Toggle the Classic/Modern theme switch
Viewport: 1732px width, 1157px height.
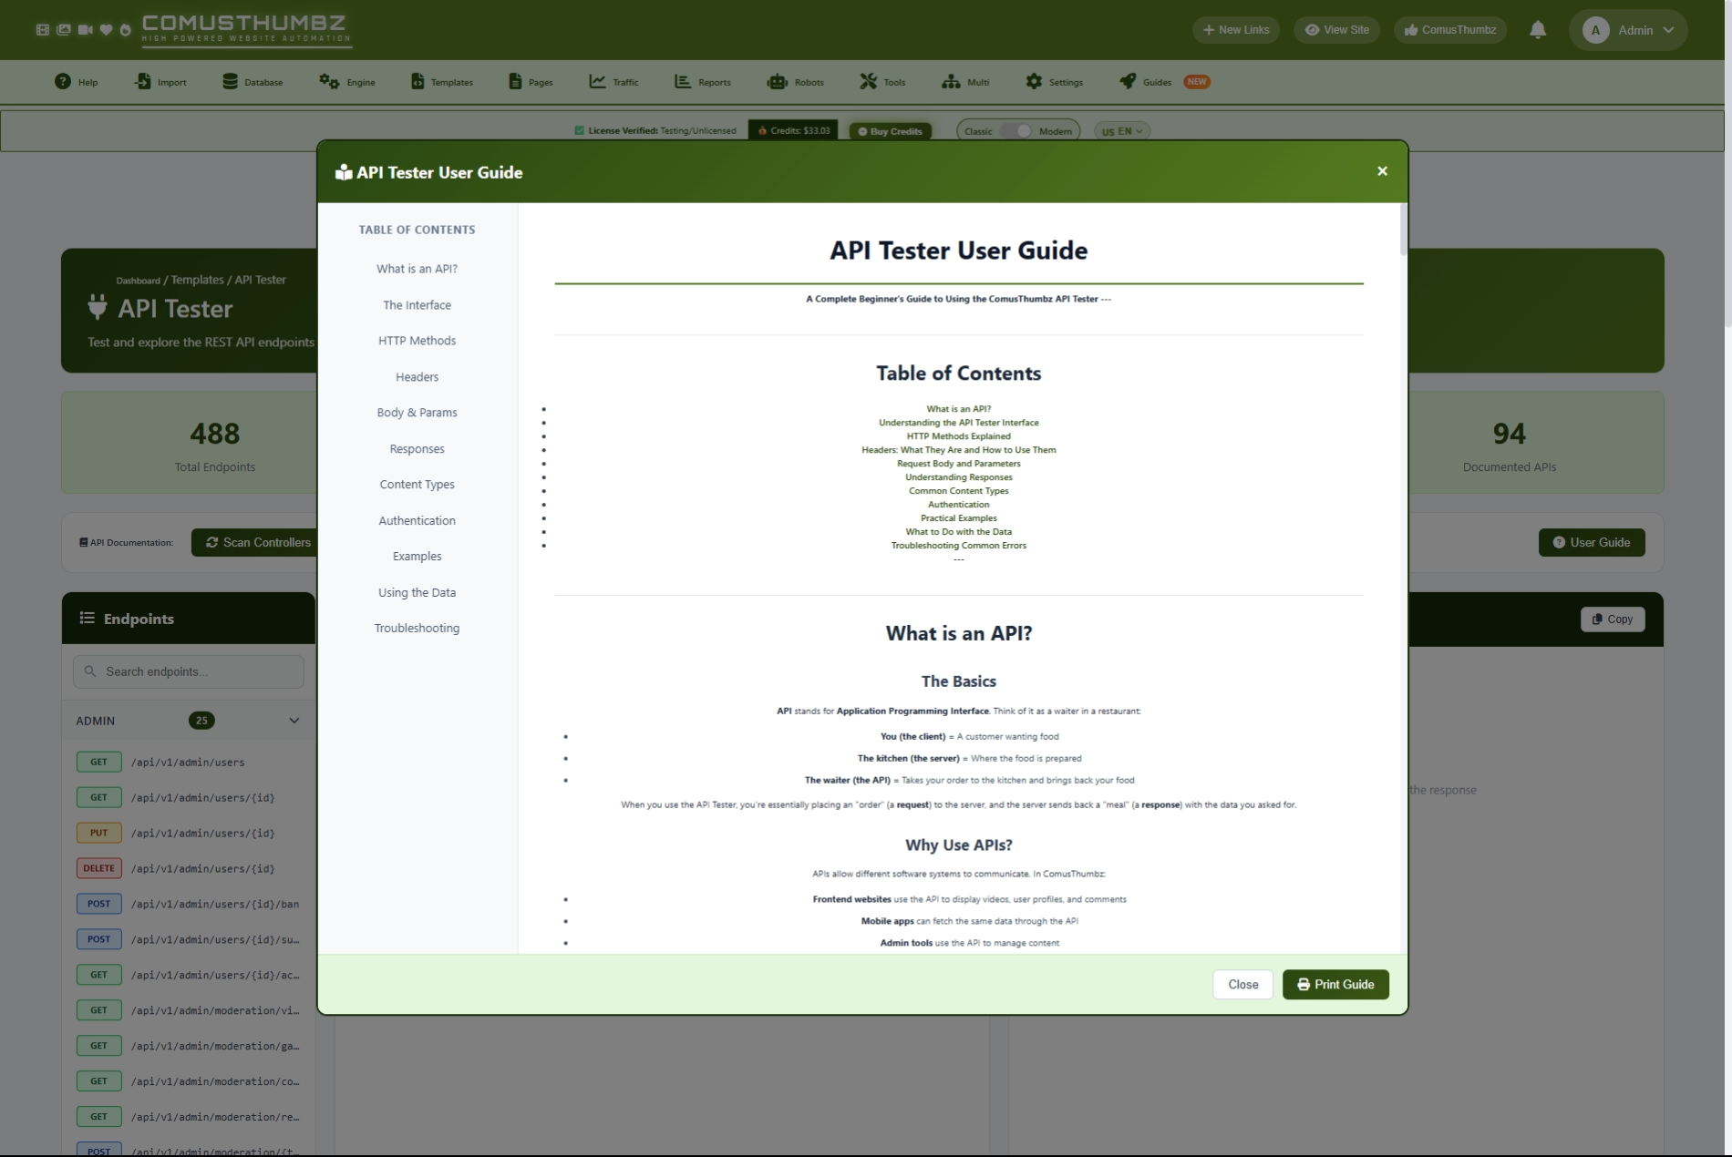click(x=1016, y=131)
